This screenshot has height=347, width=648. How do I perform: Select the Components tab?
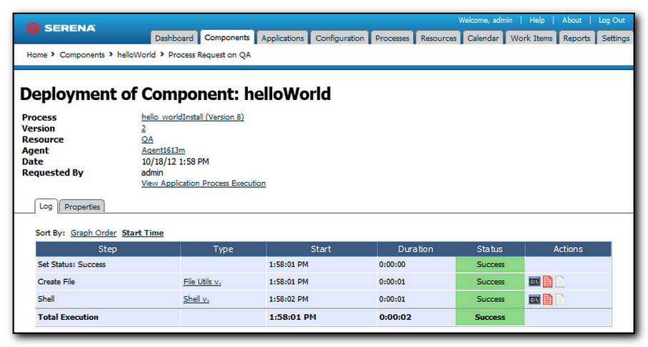[227, 37]
